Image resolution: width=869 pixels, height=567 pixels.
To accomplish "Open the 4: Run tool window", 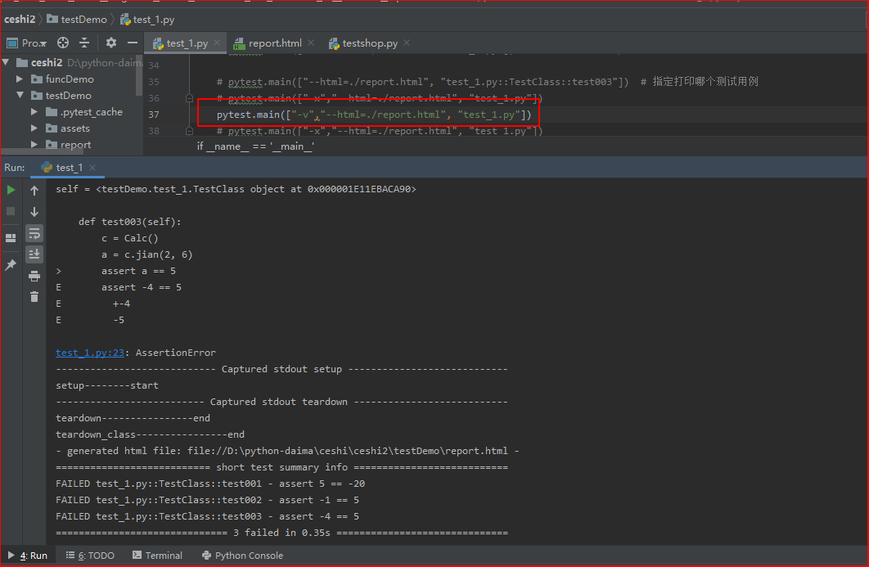I will coord(28,556).
